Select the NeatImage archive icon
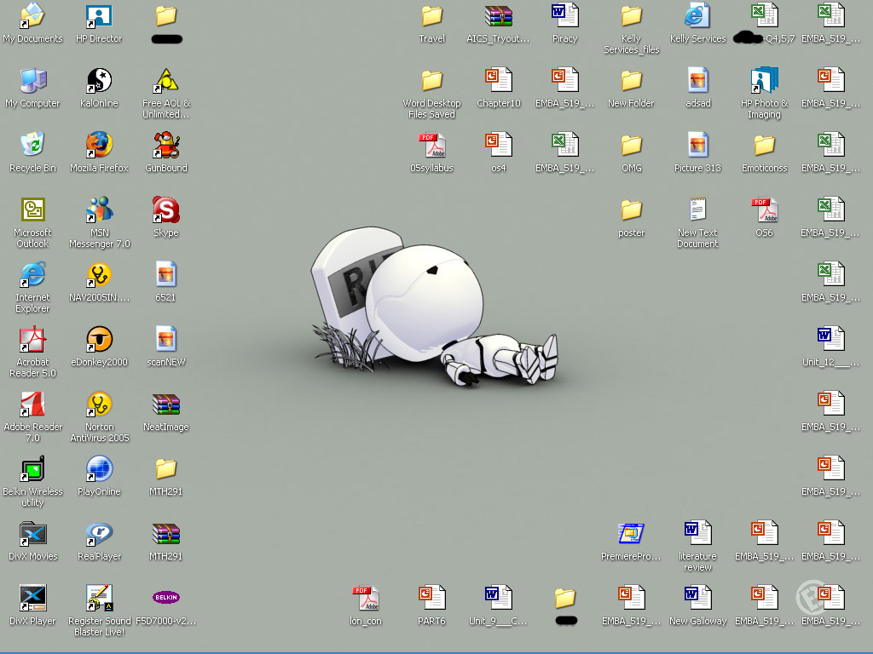The image size is (873, 654). coord(165,404)
